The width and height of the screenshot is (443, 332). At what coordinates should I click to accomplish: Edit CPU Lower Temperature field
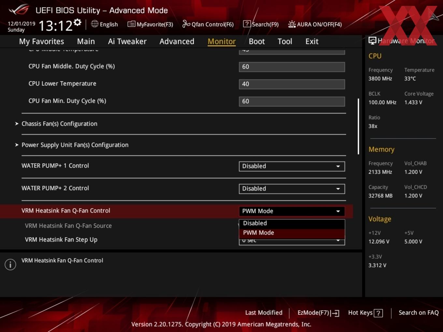coord(292,84)
